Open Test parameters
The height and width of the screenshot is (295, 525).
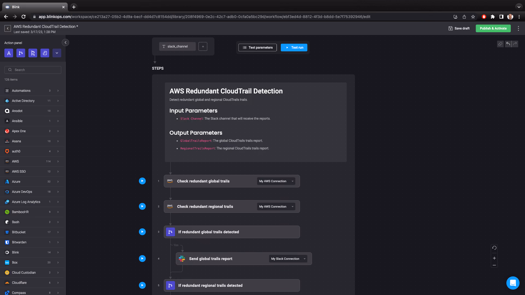pos(258,48)
